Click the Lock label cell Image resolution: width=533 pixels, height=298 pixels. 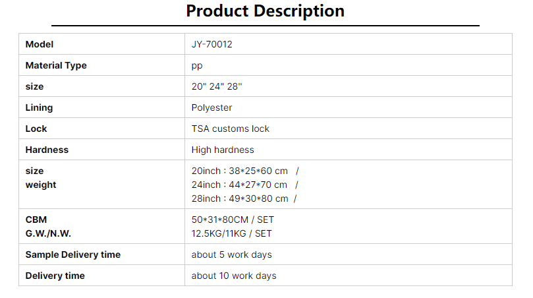(101, 129)
